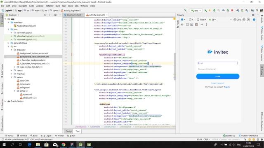Collapse the java folder in Project tree
The width and height of the screenshot is (264, 148).
pyautogui.click(x=8, y=29)
